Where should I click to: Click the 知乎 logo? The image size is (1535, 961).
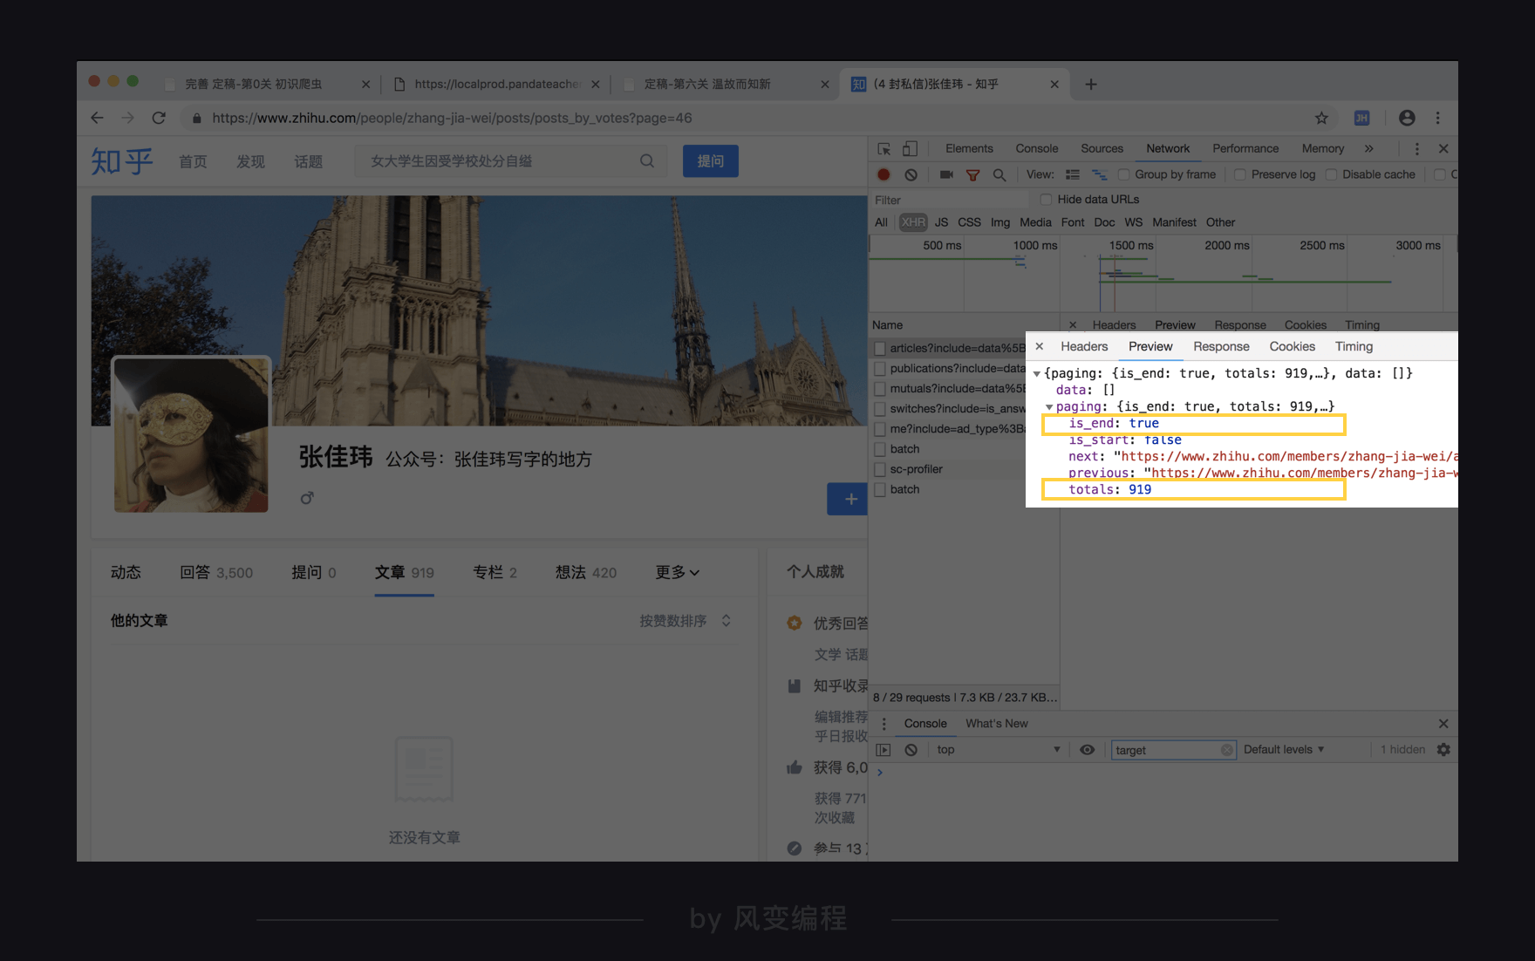[x=120, y=160]
